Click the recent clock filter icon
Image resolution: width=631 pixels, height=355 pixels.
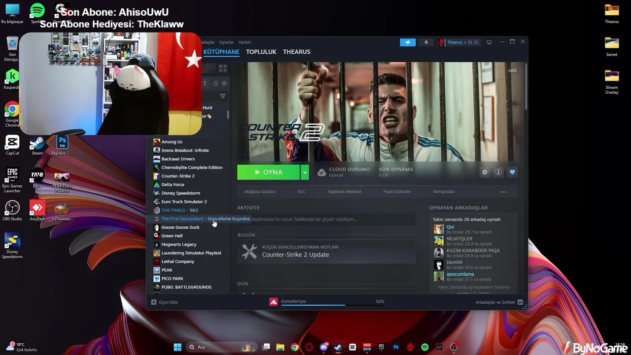pos(215,83)
